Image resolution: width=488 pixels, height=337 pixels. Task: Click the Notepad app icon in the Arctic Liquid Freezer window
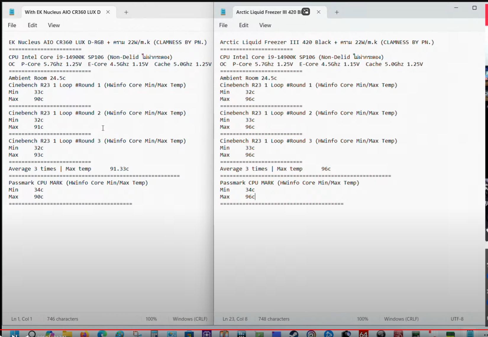[223, 12]
